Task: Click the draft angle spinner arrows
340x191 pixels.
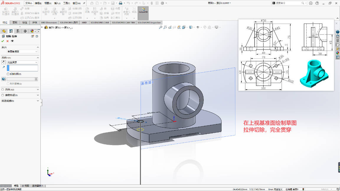Action: (x=36, y=79)
